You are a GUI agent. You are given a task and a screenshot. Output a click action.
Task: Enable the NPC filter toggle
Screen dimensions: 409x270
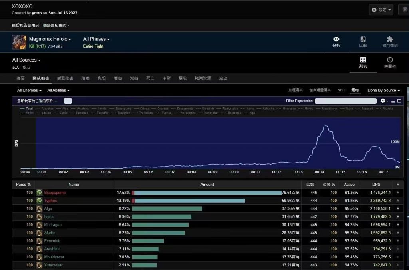point(341,90)
